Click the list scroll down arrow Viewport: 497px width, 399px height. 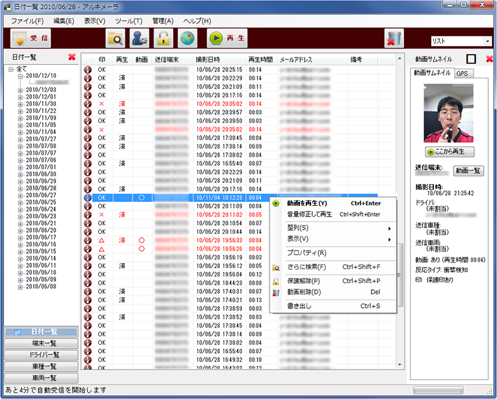400,365
